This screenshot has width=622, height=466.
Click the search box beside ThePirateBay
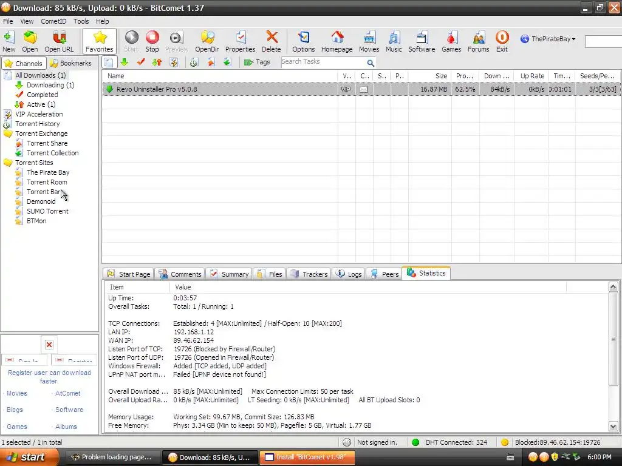[x=603, y=41]
